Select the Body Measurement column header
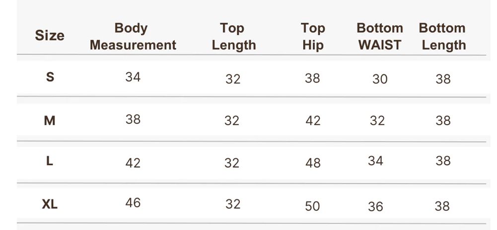 coord(133,37)
